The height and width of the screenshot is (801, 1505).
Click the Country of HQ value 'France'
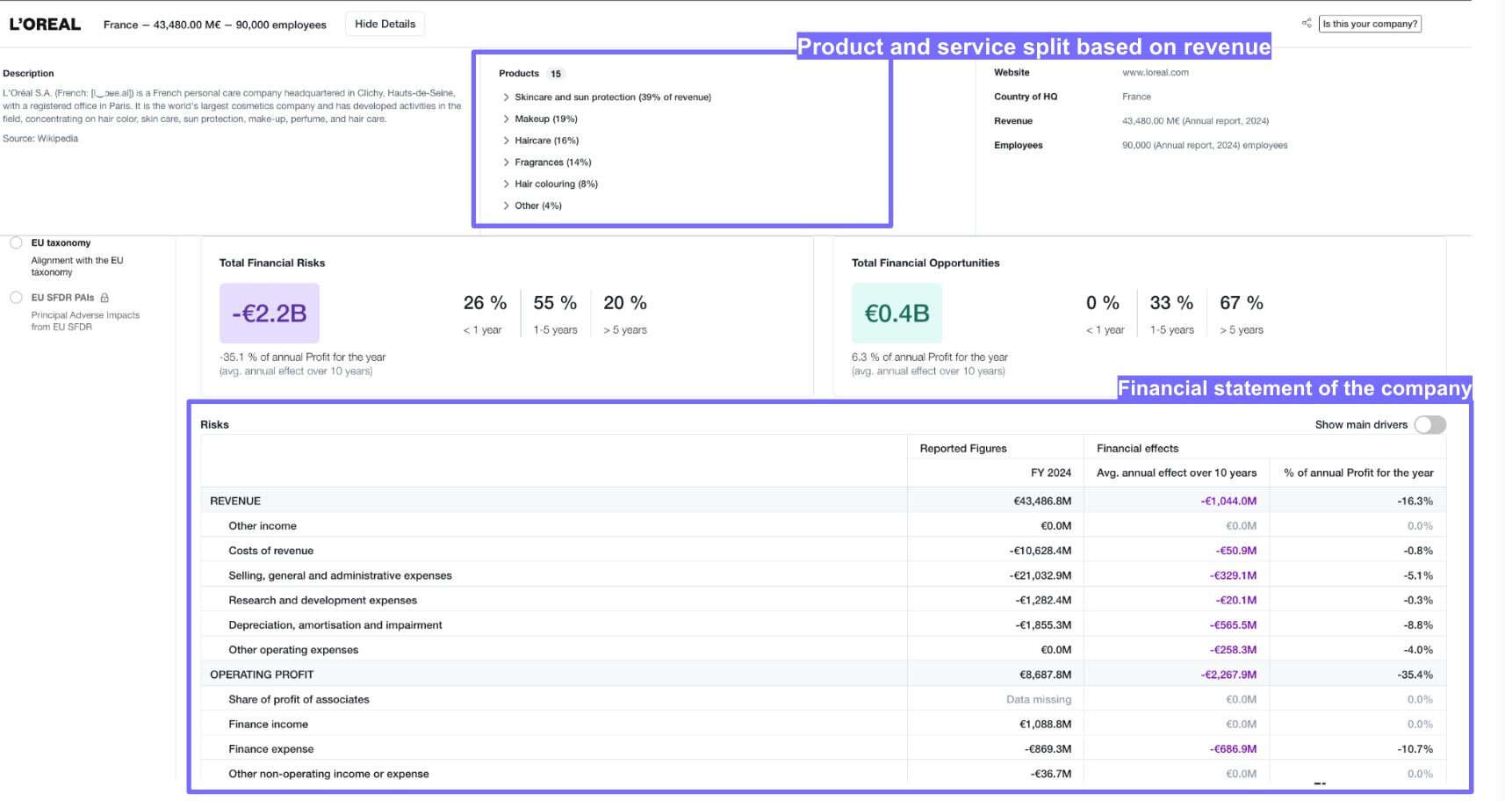pos(1136,97)
